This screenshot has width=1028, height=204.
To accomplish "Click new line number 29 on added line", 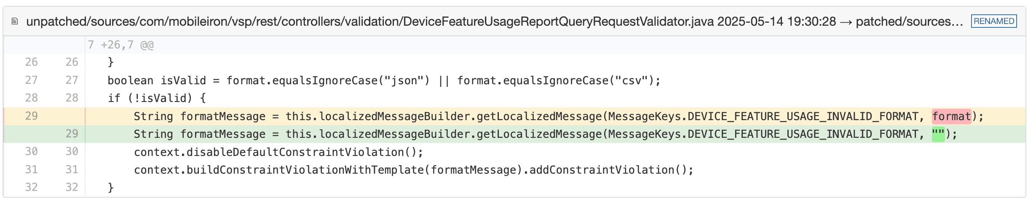I will pos(72,134).
